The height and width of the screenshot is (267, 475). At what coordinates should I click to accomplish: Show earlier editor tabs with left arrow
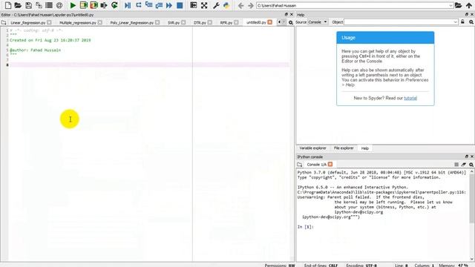(x=279, y=22)
